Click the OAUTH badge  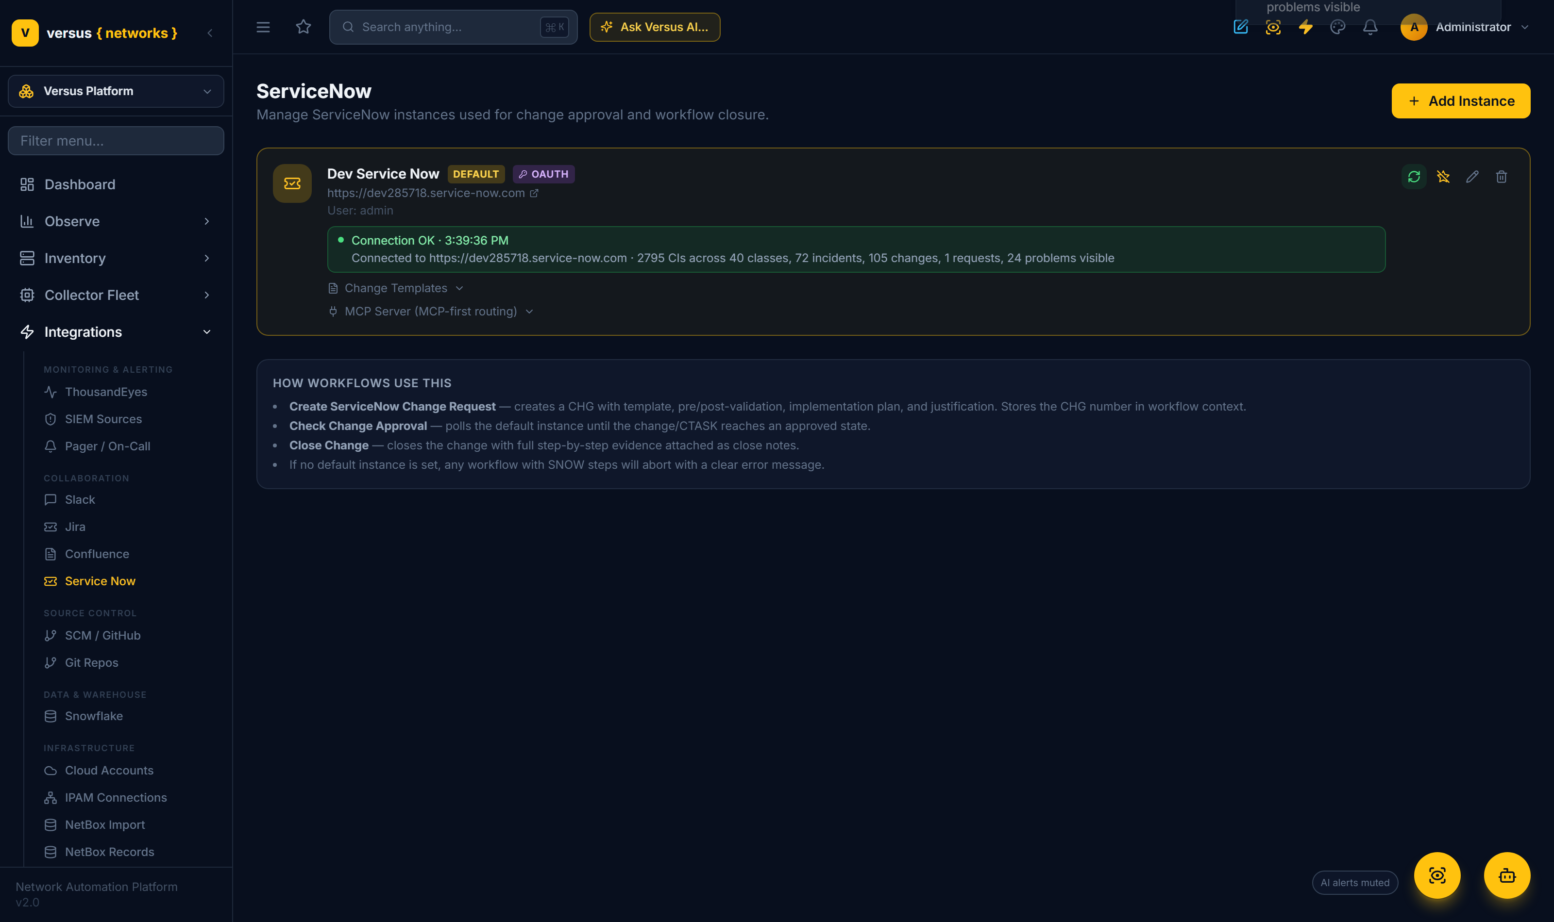point(543,174)
